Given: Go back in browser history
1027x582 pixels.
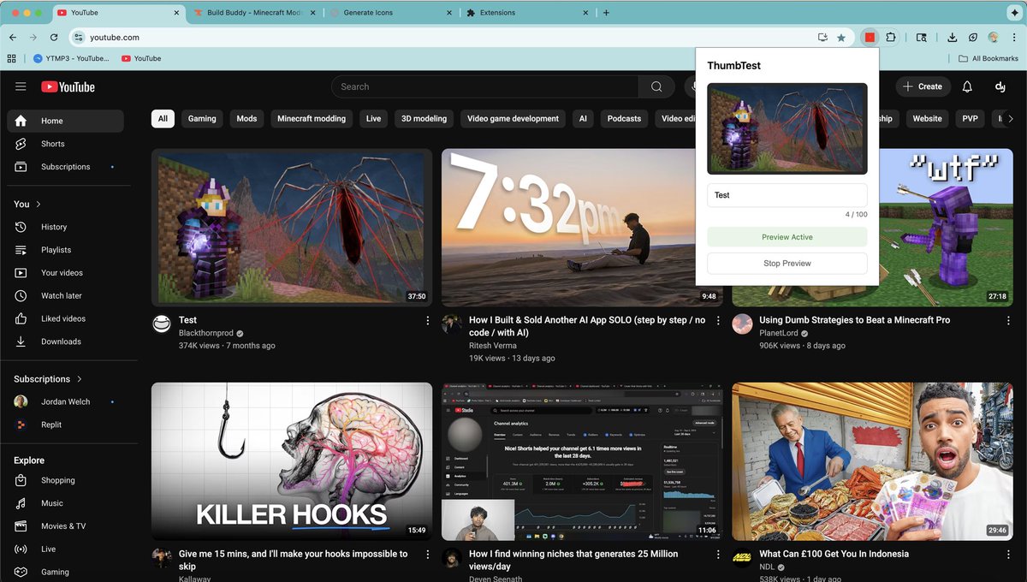Looking at the screenshot, I should (x=13, y=38).
